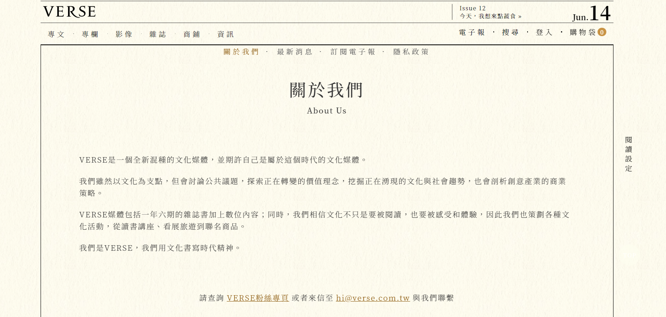Screen dimensions: 666x317
Task: Open the 專文 menu
Action: 56,35
